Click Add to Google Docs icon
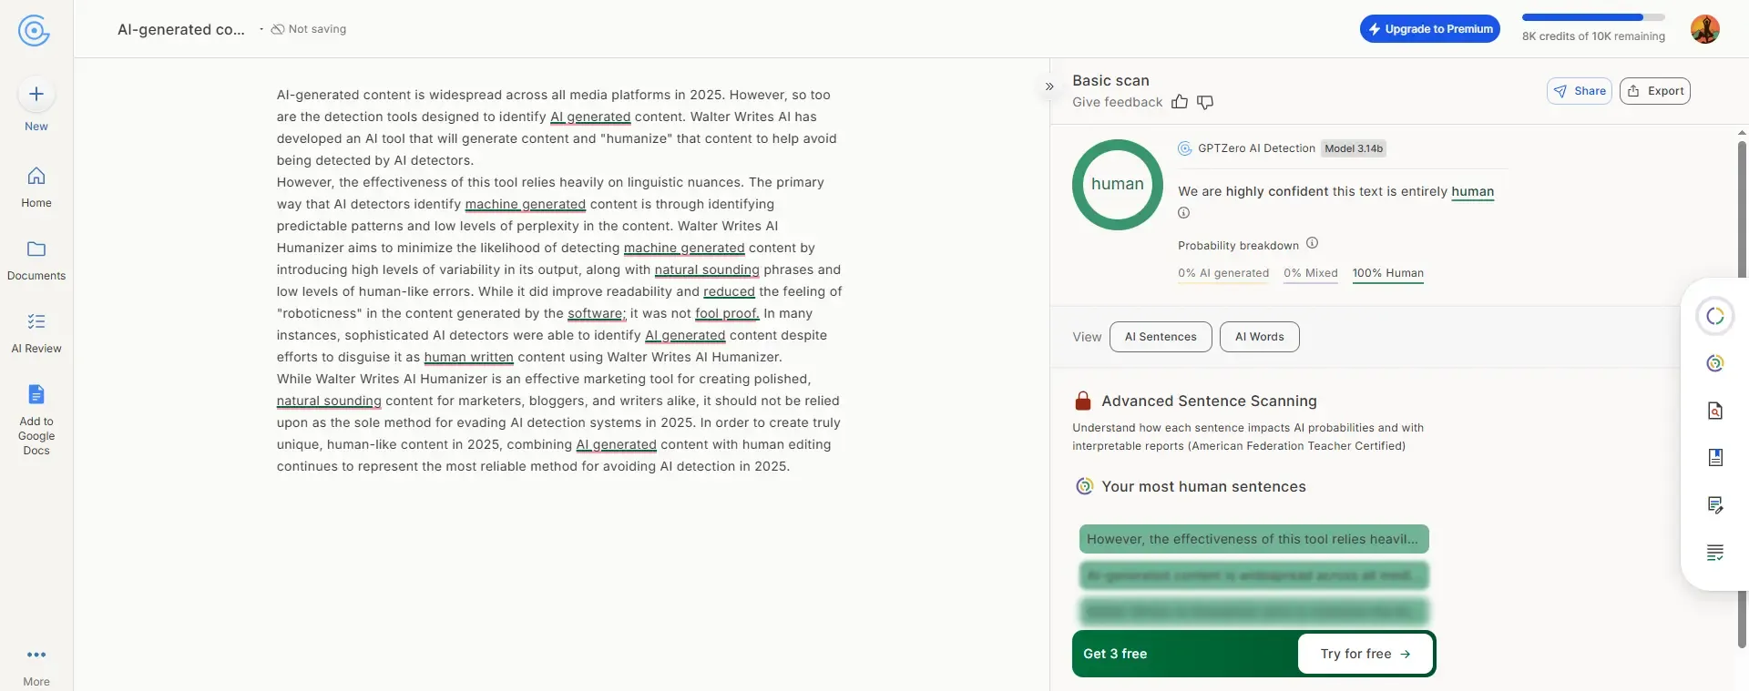1749x691 pixels. (x=36, y=394)
